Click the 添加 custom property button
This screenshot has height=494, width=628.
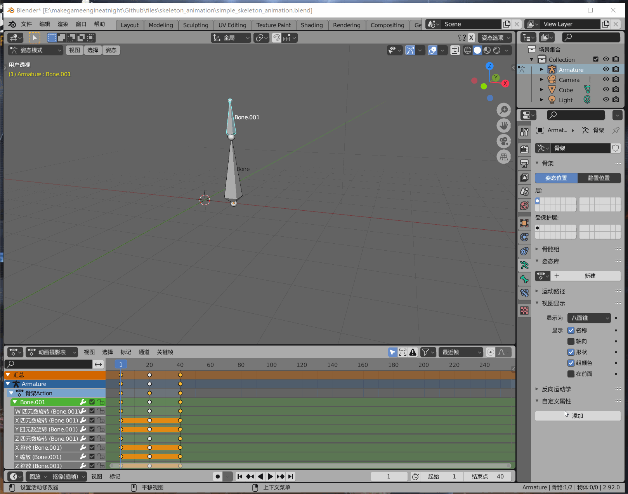point(578,416)
